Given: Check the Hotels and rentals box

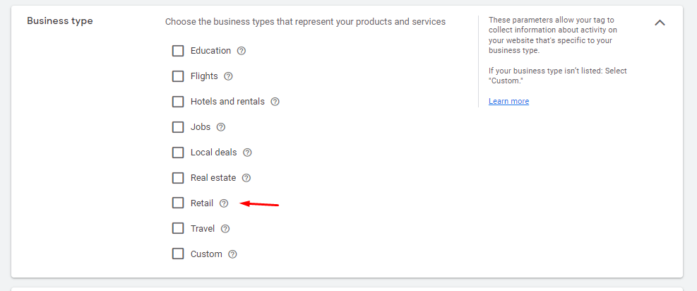Looking at the screenshot, I should click(x=178, y=102).
